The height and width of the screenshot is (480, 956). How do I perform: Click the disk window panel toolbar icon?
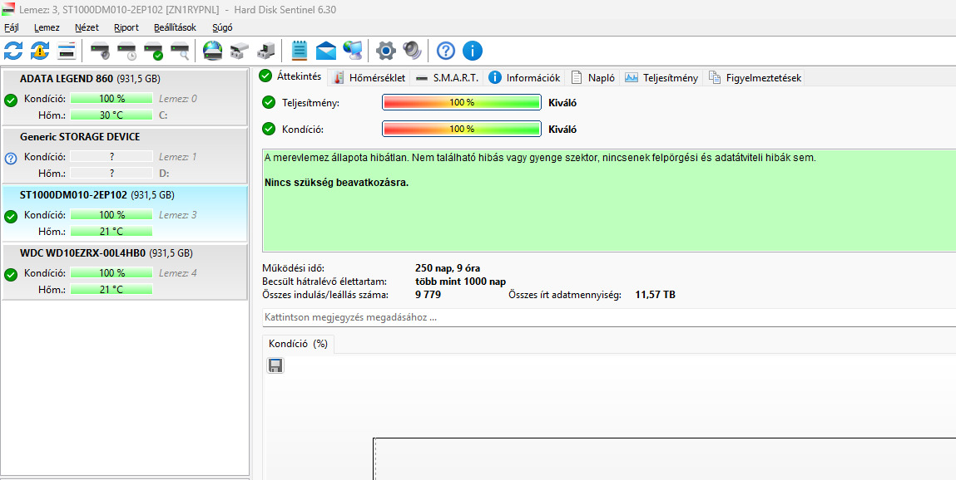click(66, 51)
